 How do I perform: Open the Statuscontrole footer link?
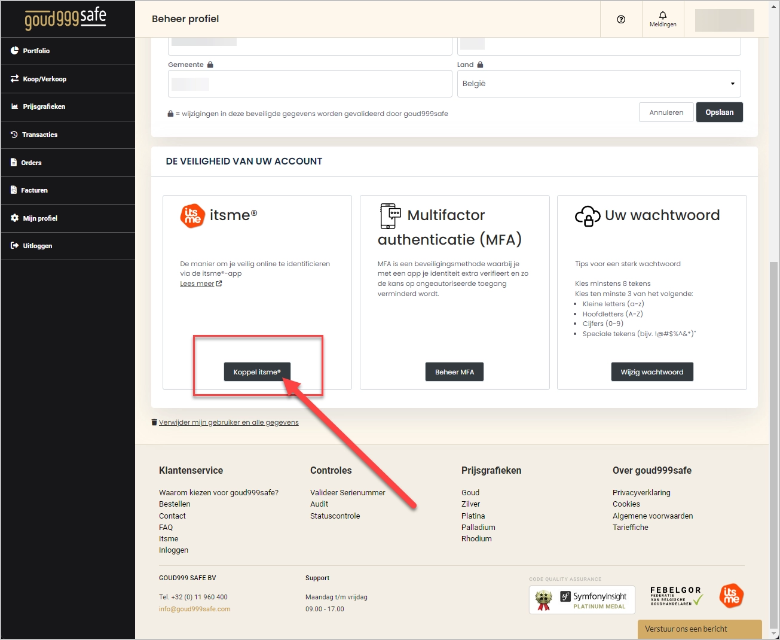[x=335, y=516]
